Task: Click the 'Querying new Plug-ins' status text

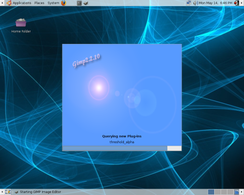Action: tap(122, 136)
